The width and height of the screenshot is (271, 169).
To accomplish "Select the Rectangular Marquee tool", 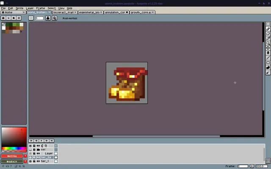I will click(268, 24).
